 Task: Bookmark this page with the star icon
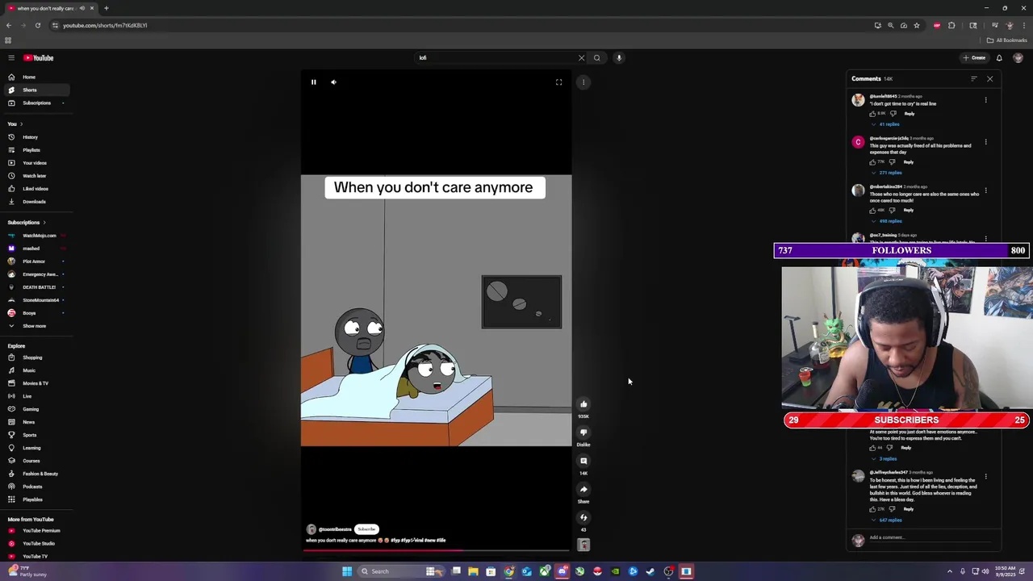(x=917, y=25)
